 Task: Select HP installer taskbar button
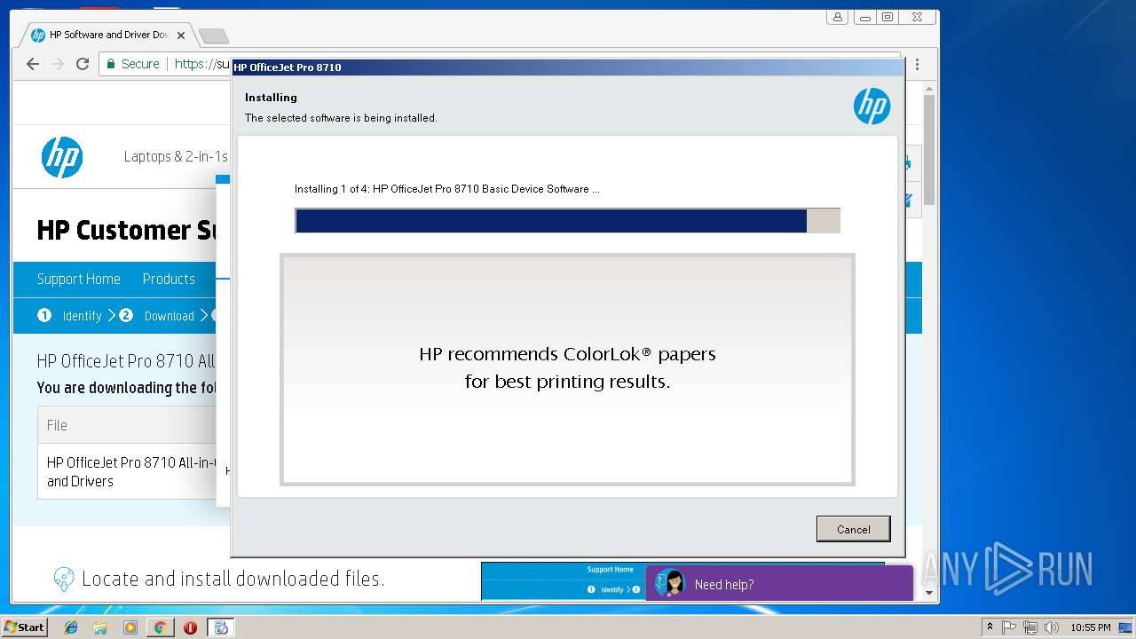[x=221, y=627]
